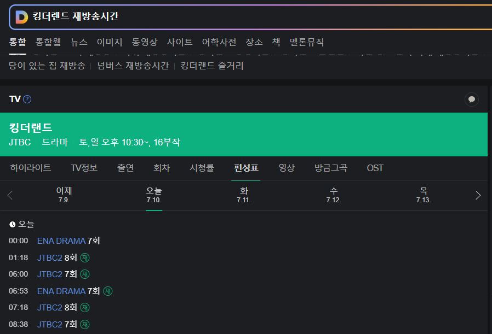
Task: Select 어제 7.9. in date selector
Action: tap(64, 195)
